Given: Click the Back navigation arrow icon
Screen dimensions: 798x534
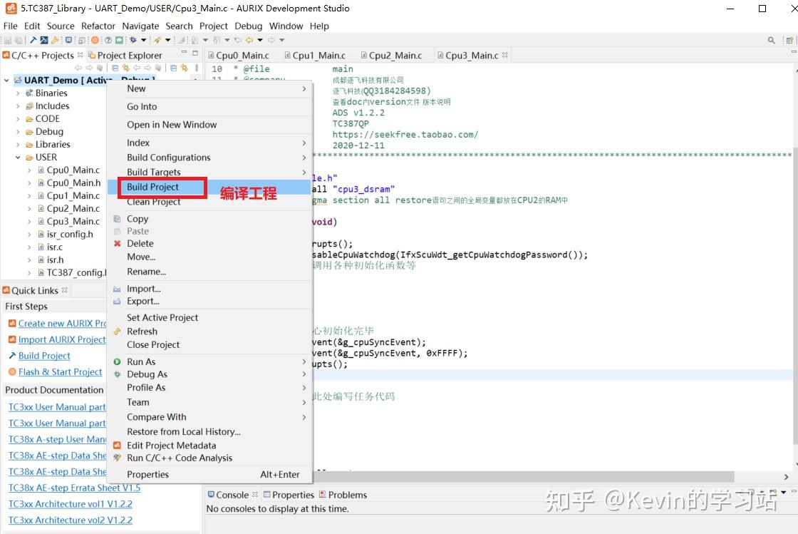Looking at the screenshot, I should [x=77, y=68].
